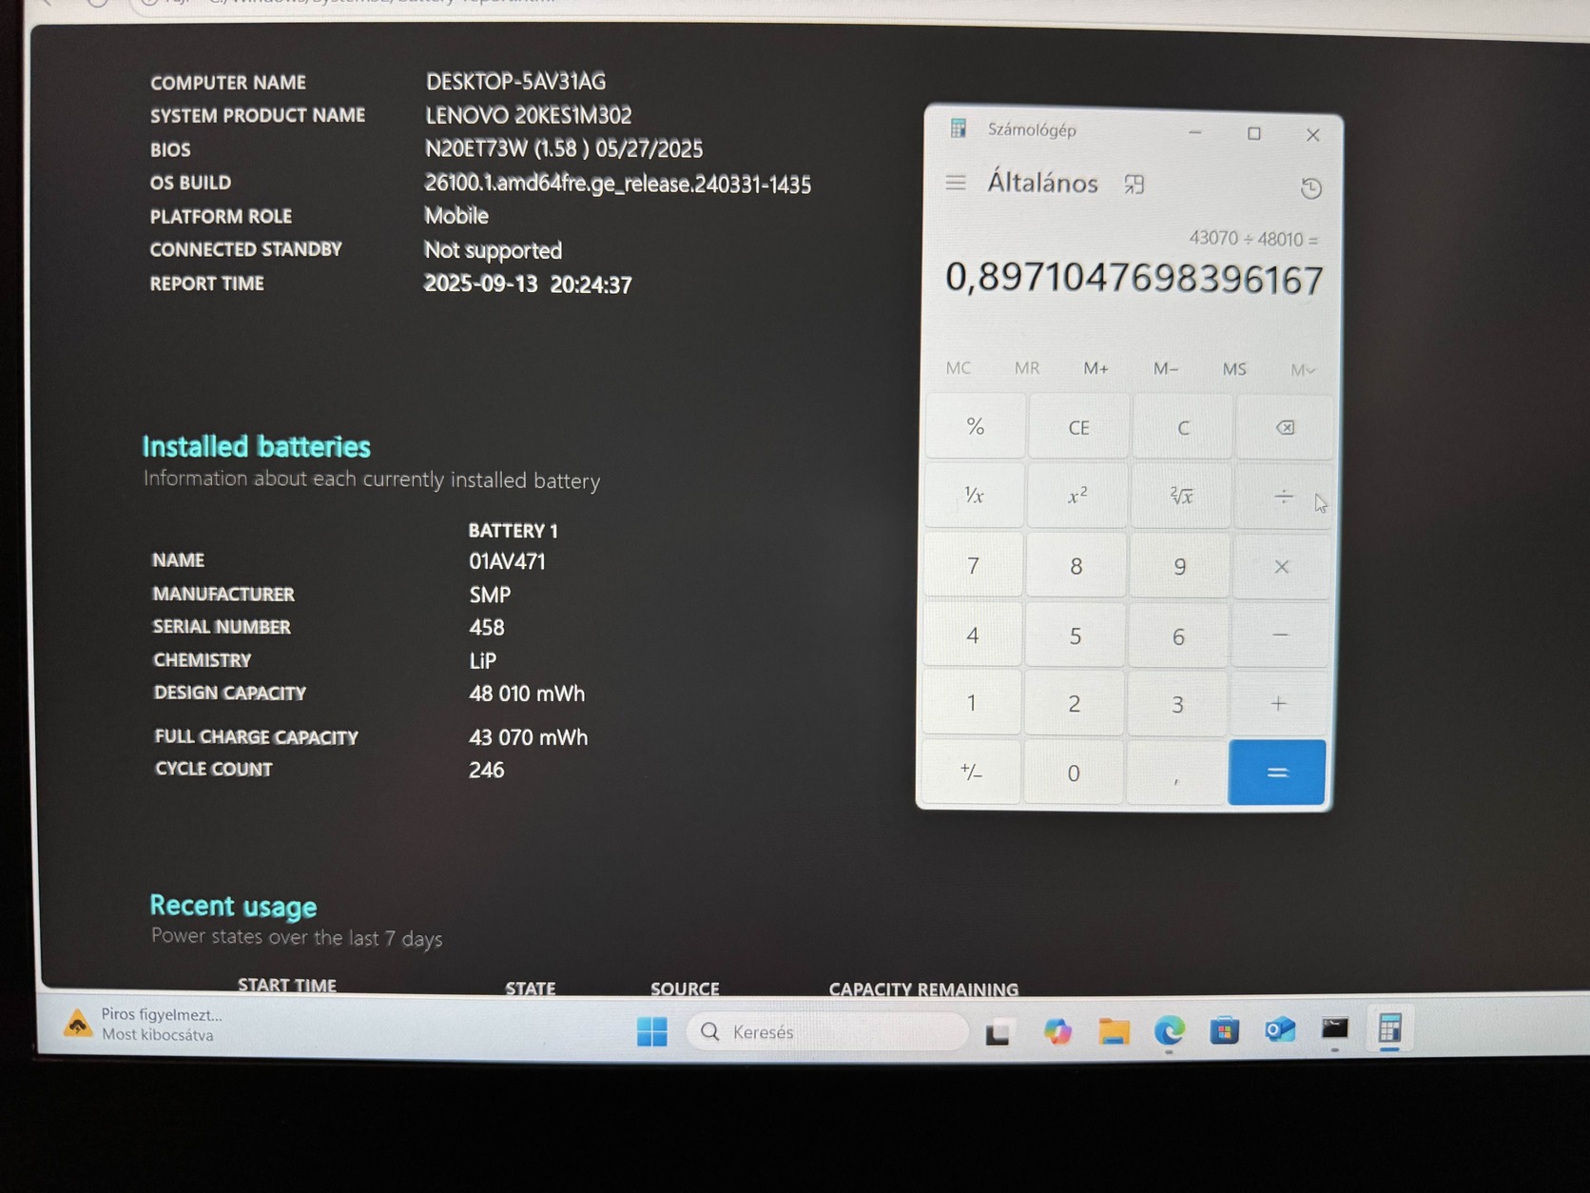Image resolution: width=1590 pixels, height=1193 pixels.
Task: Click the blue equals key
Action: pos(1277,773)
